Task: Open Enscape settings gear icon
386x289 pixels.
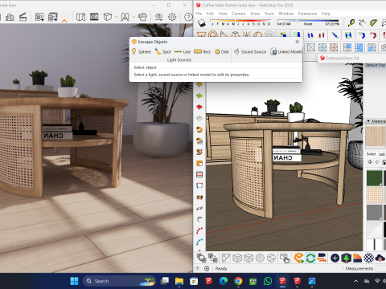Action: [172, 17]
